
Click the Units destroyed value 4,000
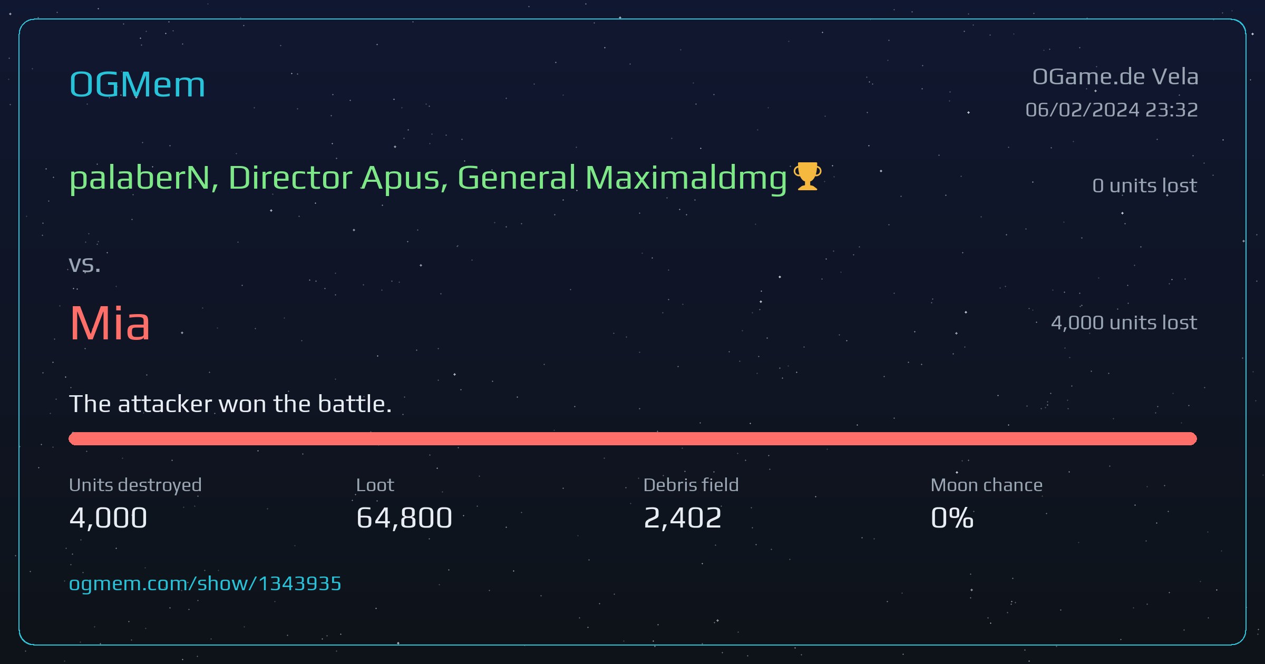(x=108, y=517)
